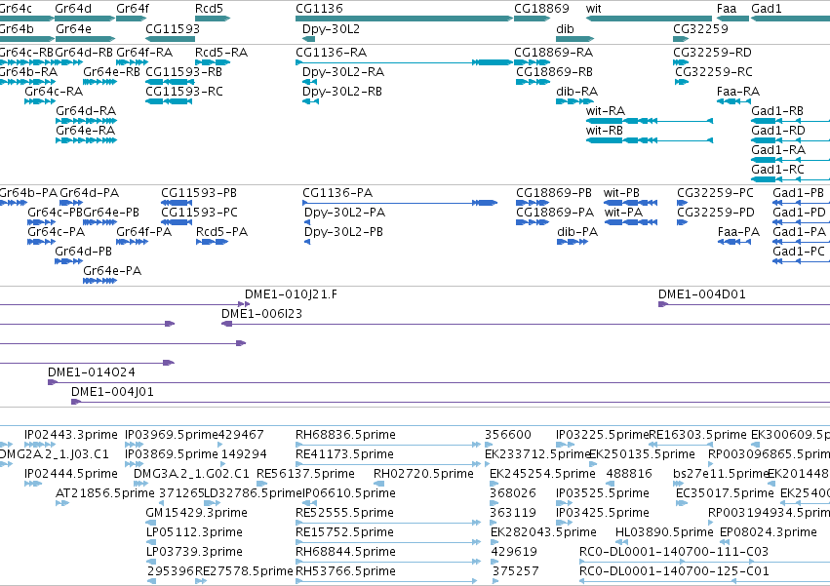
Task: Click the Gr64f-PA protein label
Action: click(x=144, y=231)
